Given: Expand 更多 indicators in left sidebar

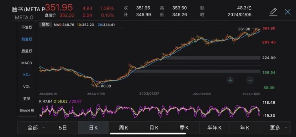Looking at the screenshot, I should pos(27,98).
